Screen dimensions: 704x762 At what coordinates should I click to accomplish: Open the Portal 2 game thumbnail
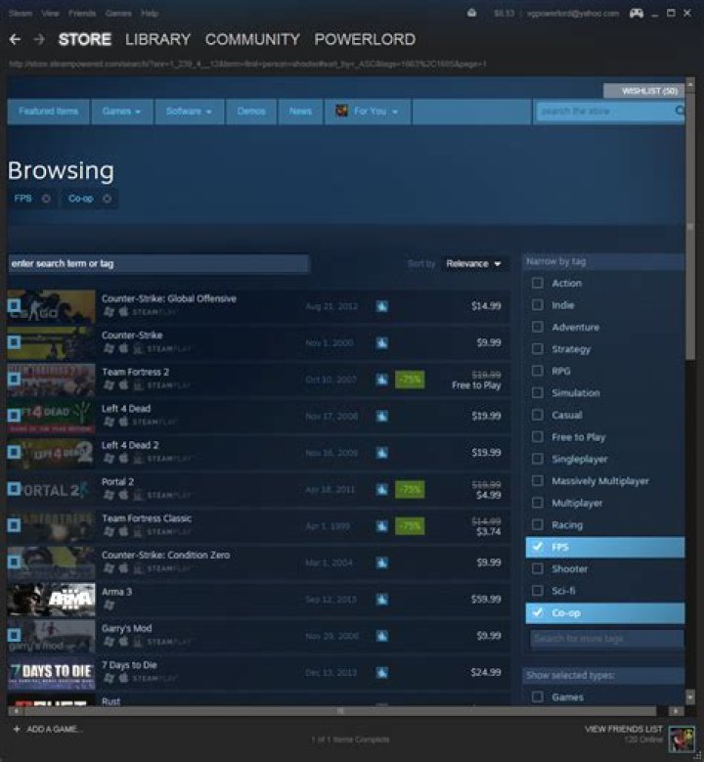click(x=52, y=490)
